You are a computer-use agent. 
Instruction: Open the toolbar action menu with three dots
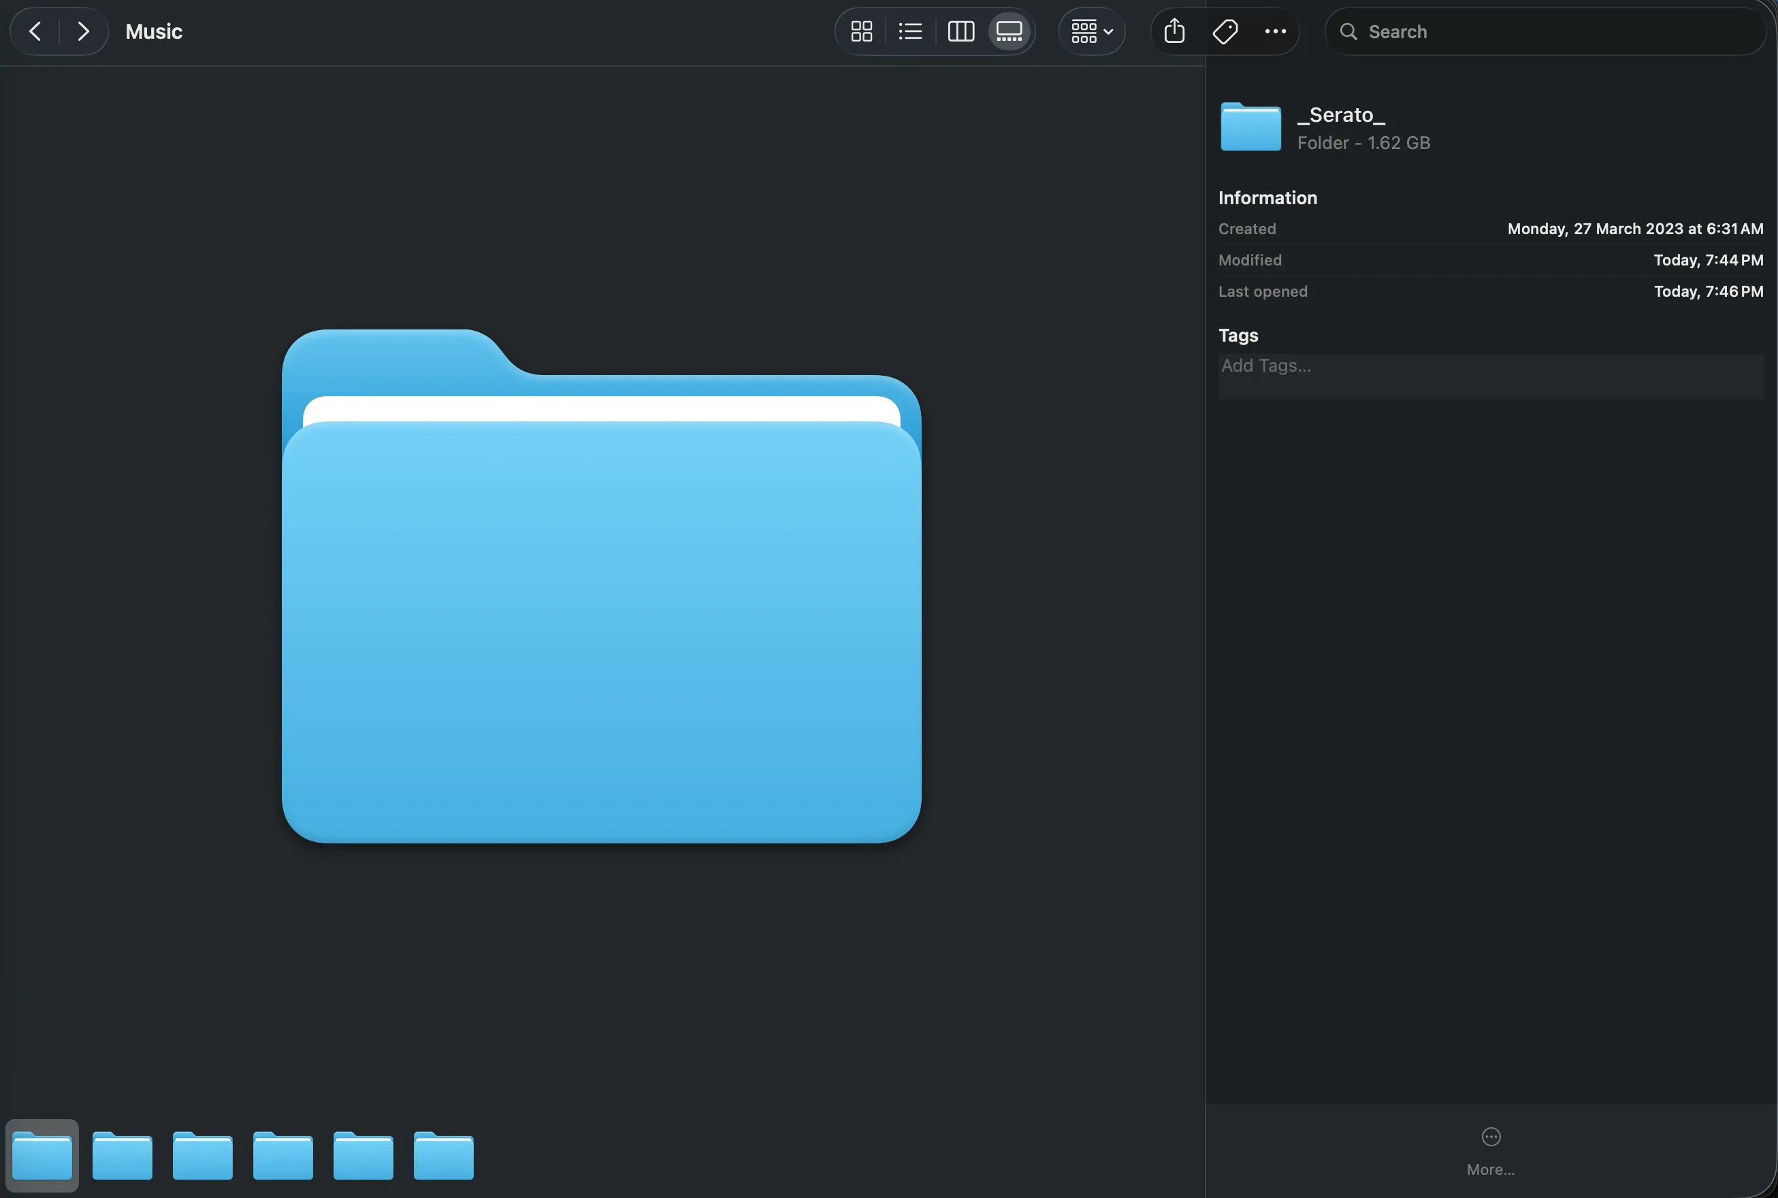[x=1275, y=31]
